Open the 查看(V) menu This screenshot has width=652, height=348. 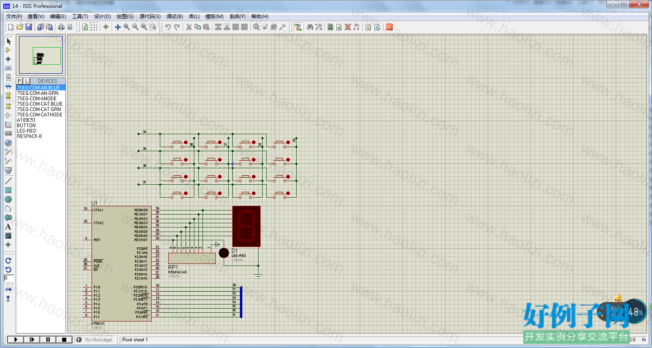[36, 17]
